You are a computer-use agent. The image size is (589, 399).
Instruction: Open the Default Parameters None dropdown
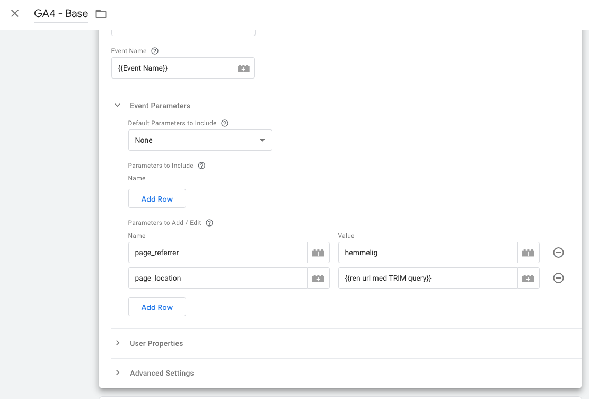tap(200, 140)
